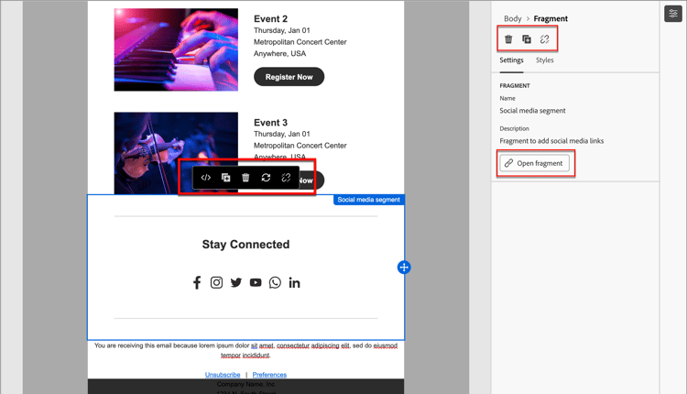The image size is (687, 394).
Task: Select the Social media segment label tag
Action: click(x=368, y=200)
